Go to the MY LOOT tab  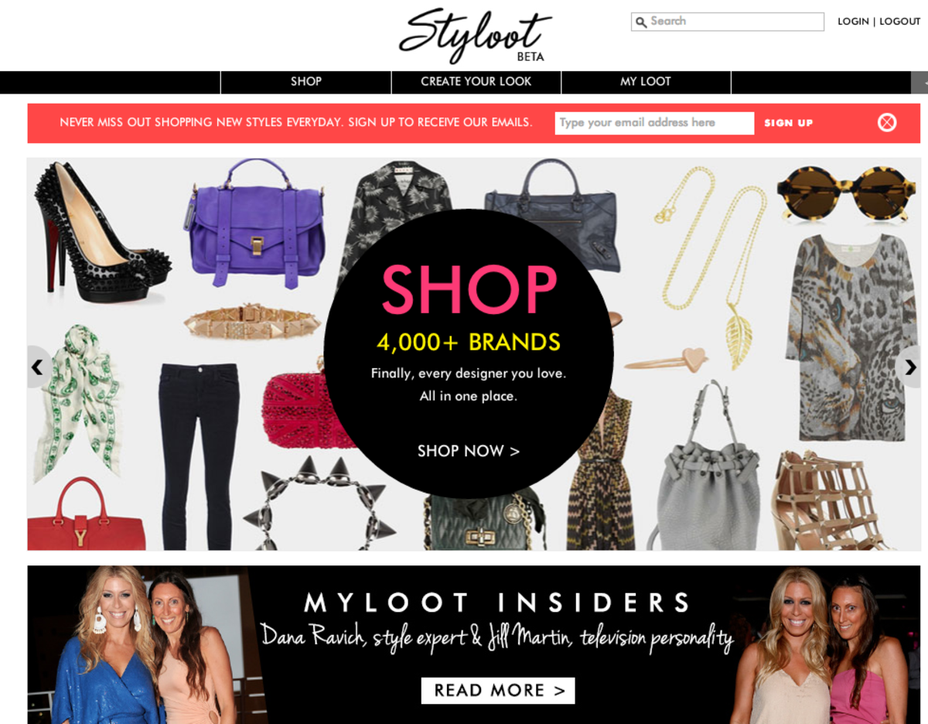click(x=646, y=82)
